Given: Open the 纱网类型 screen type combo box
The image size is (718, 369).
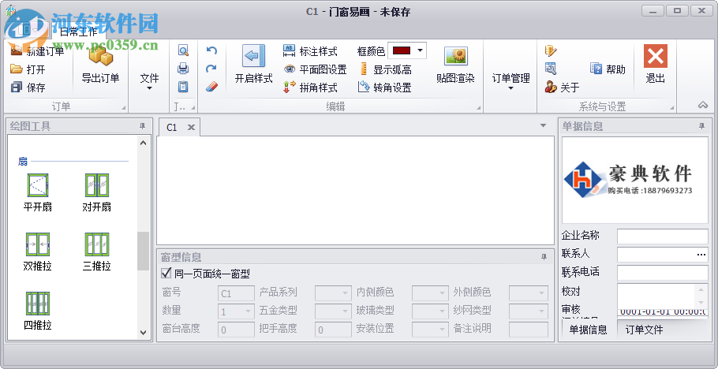Looking at the screenshot, I should click(x=529, y=311).
